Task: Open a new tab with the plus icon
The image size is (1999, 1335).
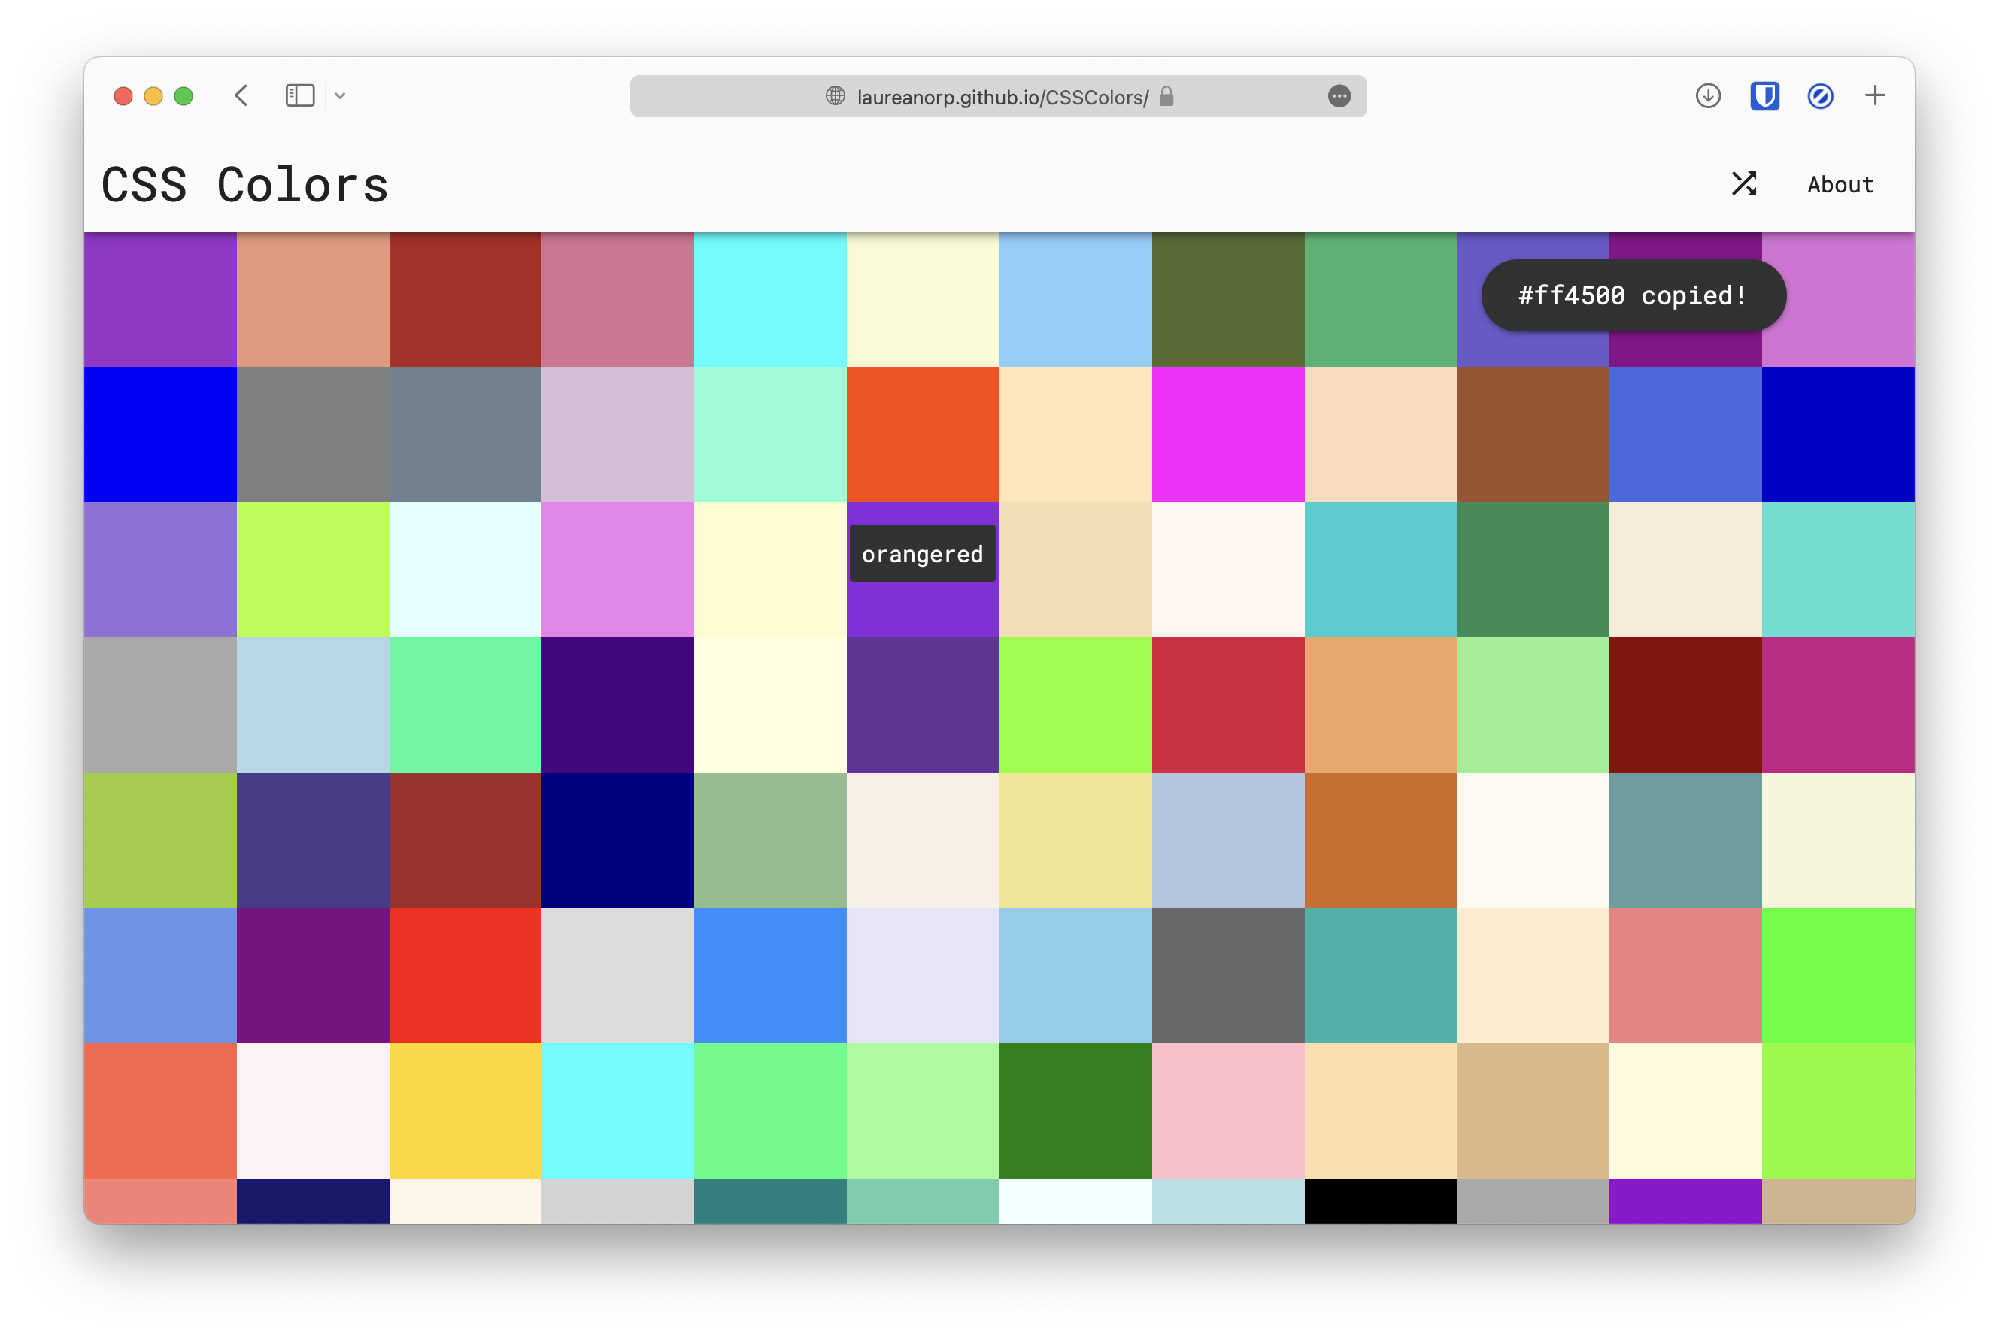Action: point(1875,95)
